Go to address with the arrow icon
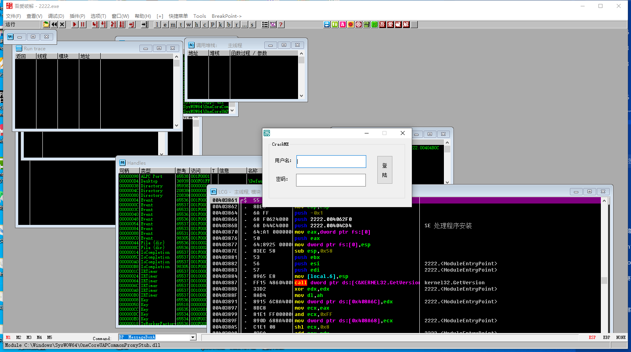 [x=144, y=25]
